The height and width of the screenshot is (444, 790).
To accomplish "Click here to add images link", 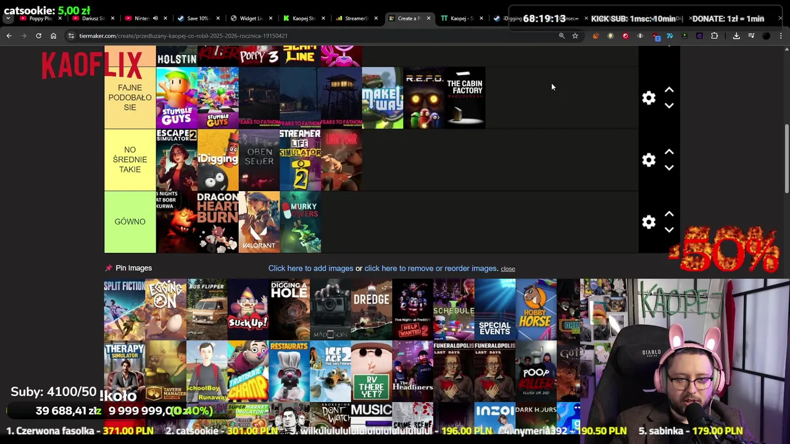I will coord(310,268).
